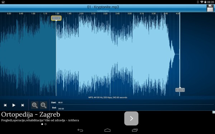Click the <unknown> artist label
Image resolution: width=215 pixels, height=134 pixels.
[x=103, y=11]
